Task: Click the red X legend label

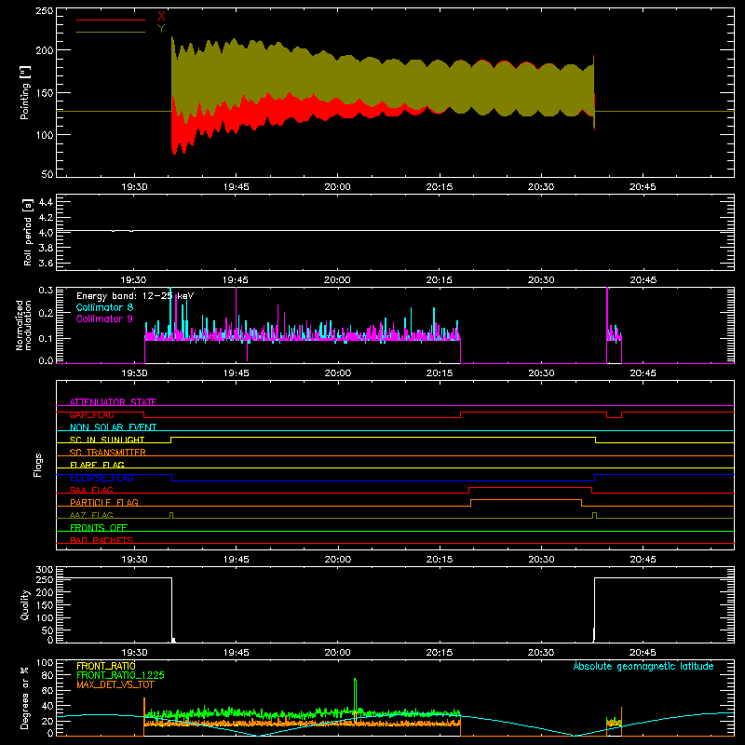Action: (x=161, y=17)
